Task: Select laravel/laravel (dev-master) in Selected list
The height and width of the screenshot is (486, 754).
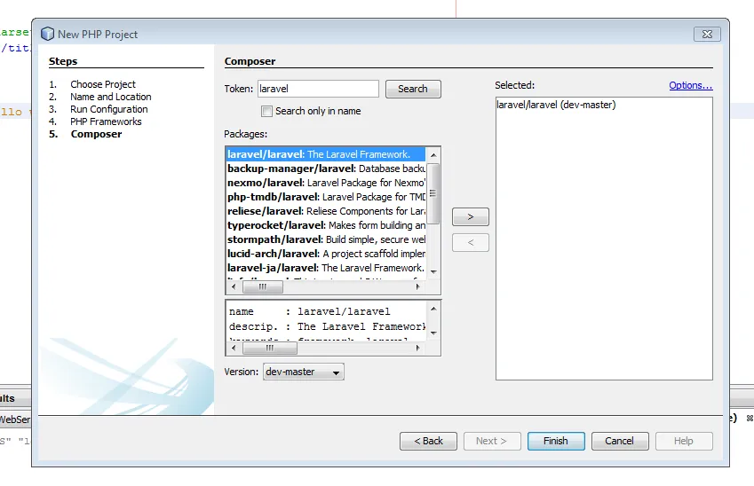Action: (x=556, y=105)
